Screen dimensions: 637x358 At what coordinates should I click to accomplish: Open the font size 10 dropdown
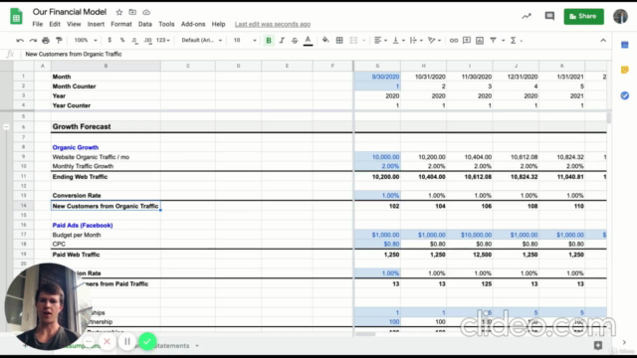point(245,40)
